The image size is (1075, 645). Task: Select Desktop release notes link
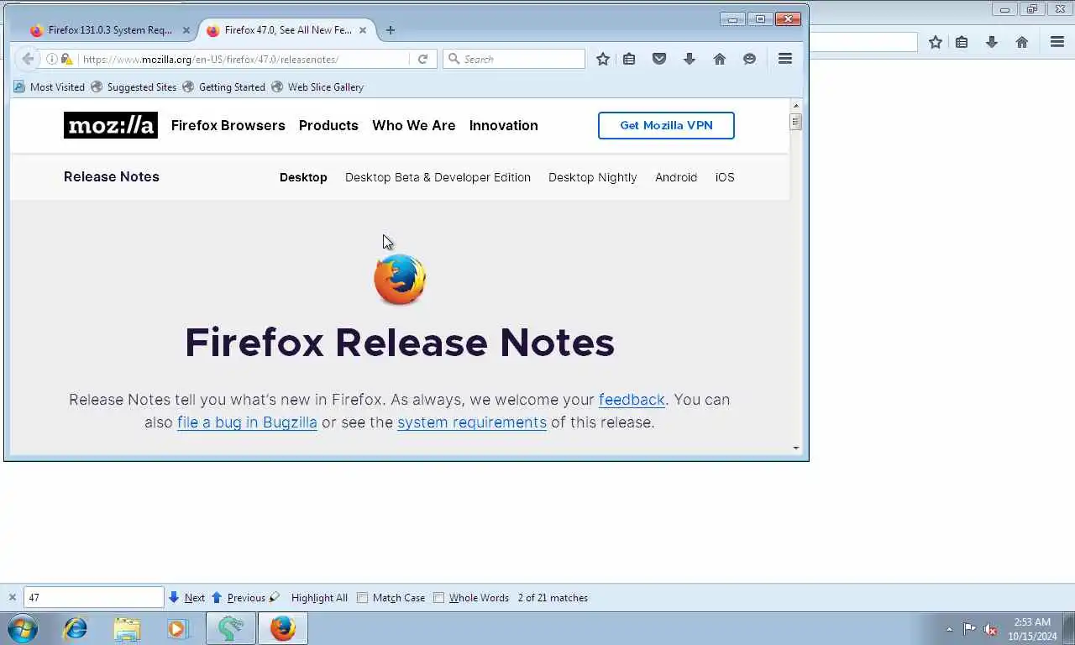(x=303, y=177)
